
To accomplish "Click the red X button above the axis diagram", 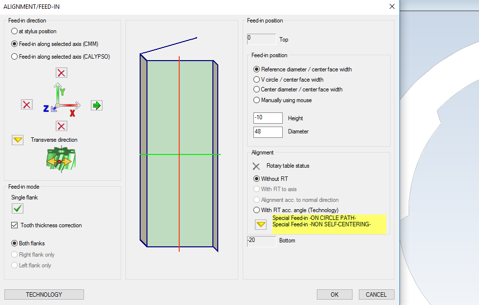I will tap(62, 73).
